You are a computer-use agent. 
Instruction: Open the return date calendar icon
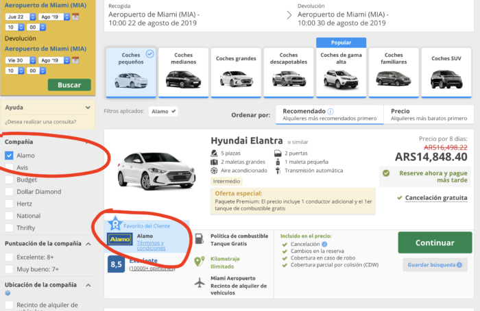75,60
